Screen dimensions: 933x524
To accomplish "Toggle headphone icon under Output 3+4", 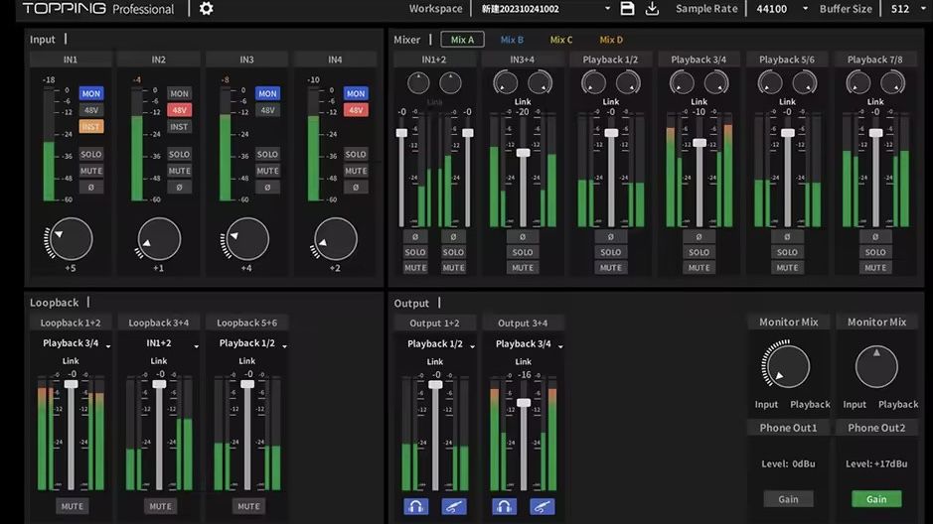I will coord(504,507).
